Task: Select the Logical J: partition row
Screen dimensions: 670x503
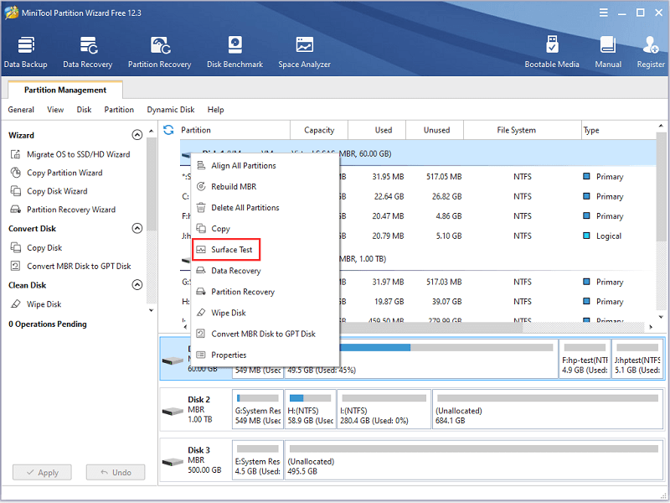Action: [x=418, y=236]
